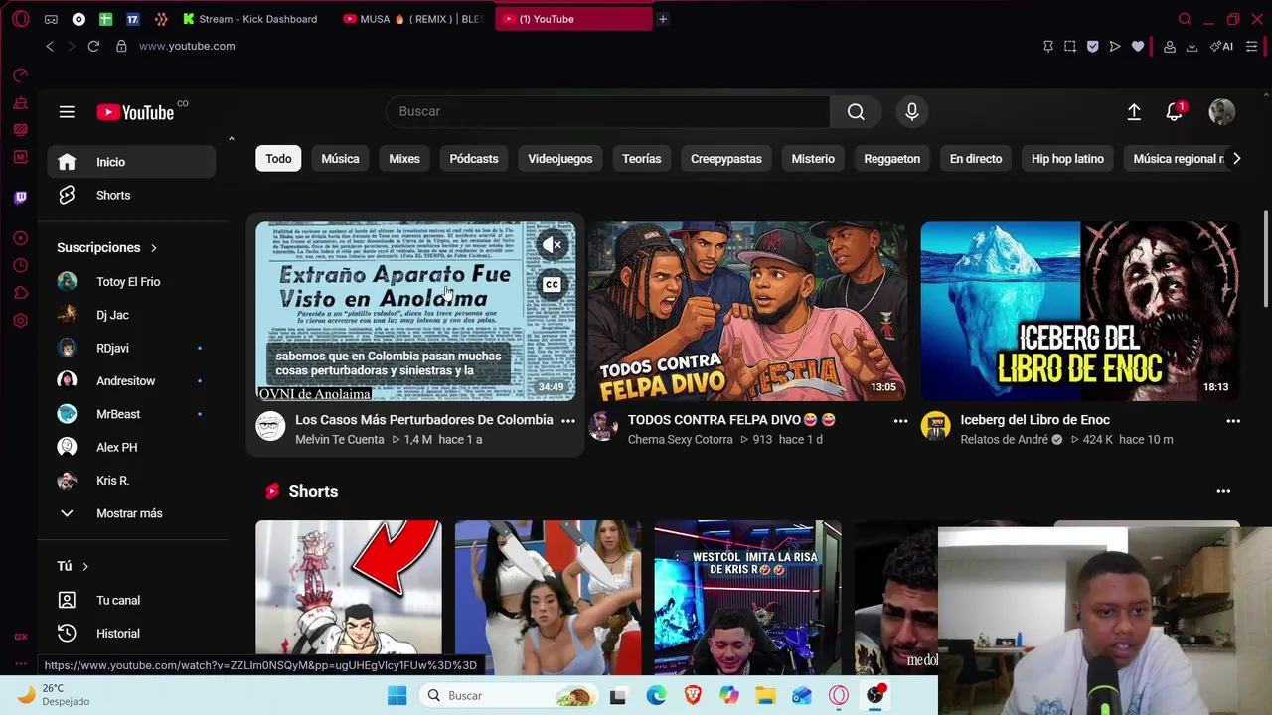Open the browser AI assistant
The image size is (1272, 715).
[1222, 46]
